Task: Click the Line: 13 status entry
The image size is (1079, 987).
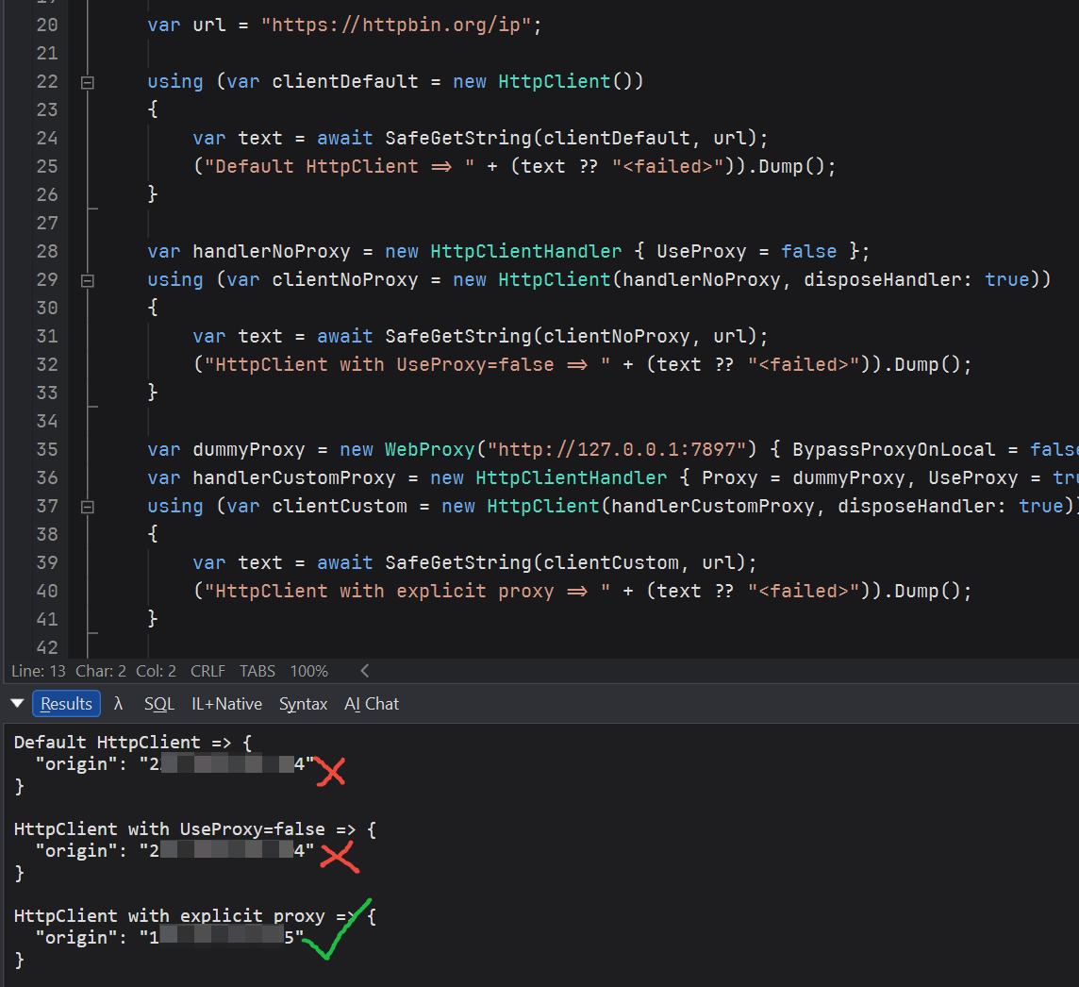Action: pyautogui.click(x=39, y=671)
